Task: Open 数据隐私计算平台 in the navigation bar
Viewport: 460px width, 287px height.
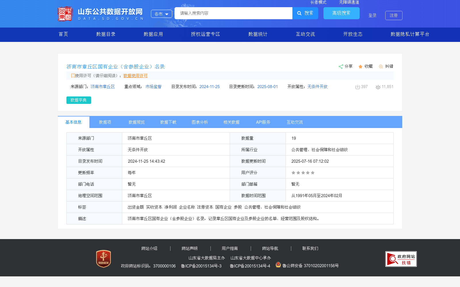Action: 410,34
